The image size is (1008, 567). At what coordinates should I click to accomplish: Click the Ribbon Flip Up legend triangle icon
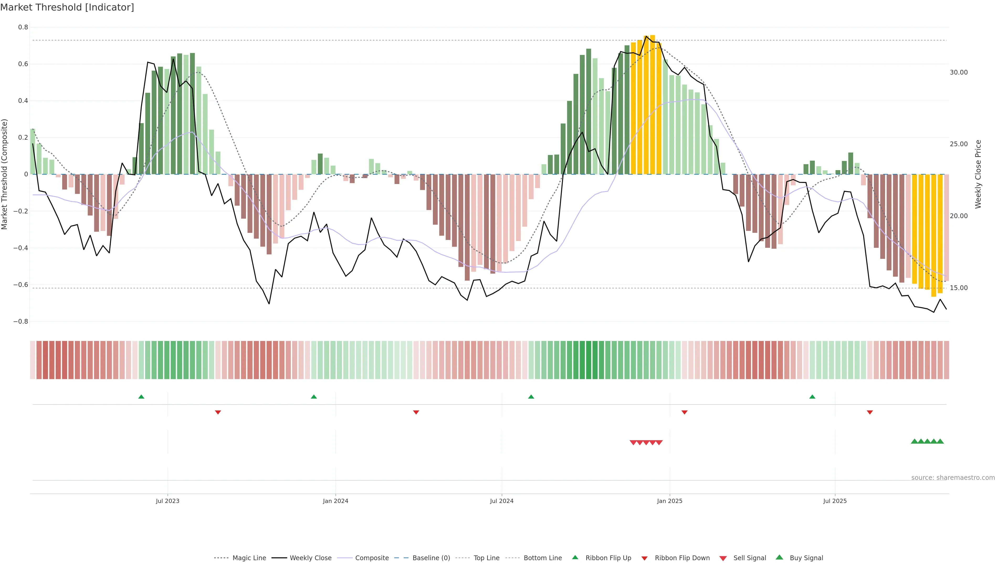pos(575,557)
